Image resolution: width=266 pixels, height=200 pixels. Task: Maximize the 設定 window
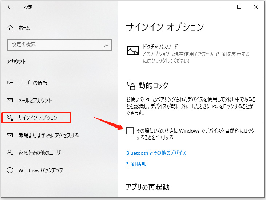239,7
